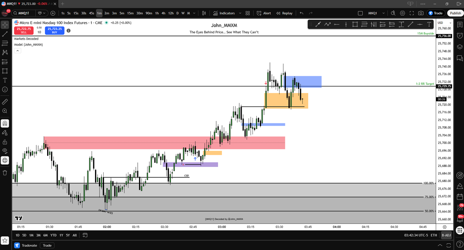Open the go to date calendar icon
Image resolution: width=464 pixels, height=250 pixels.
pyautogui.click(x=85, y=235)
